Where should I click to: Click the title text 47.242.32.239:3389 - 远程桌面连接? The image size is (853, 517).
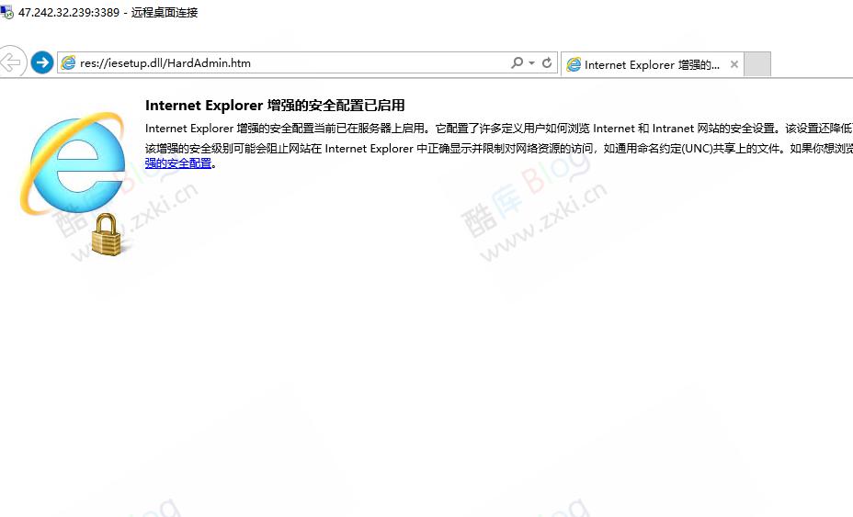(x=108, y=13)
